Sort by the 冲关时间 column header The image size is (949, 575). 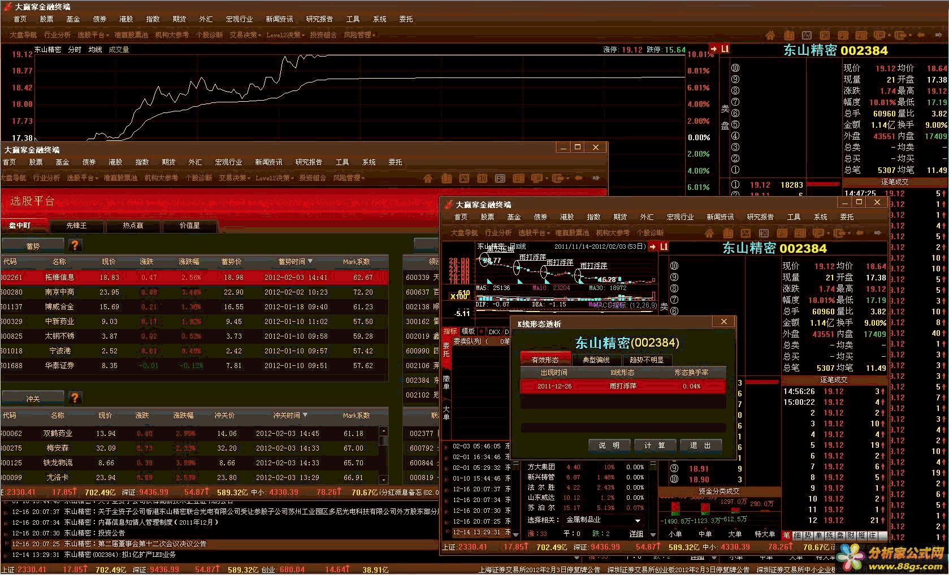click(291, 415)
